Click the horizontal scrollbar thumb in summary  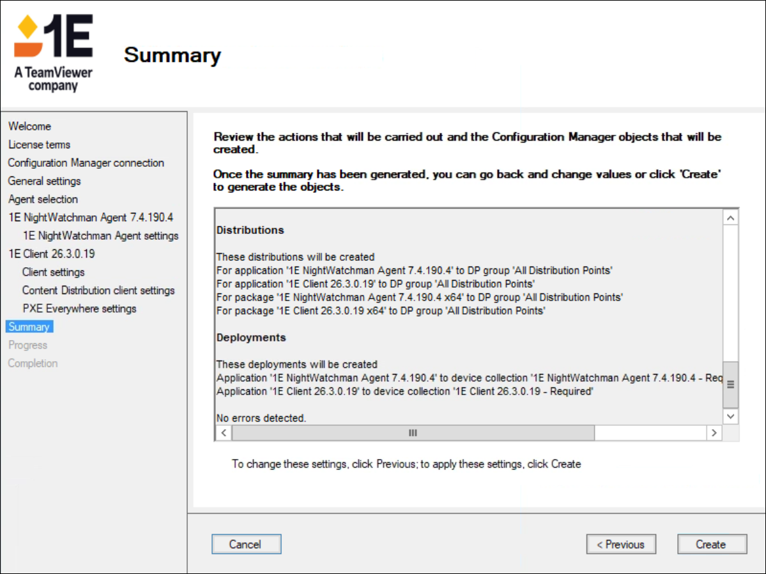point(413,433)
